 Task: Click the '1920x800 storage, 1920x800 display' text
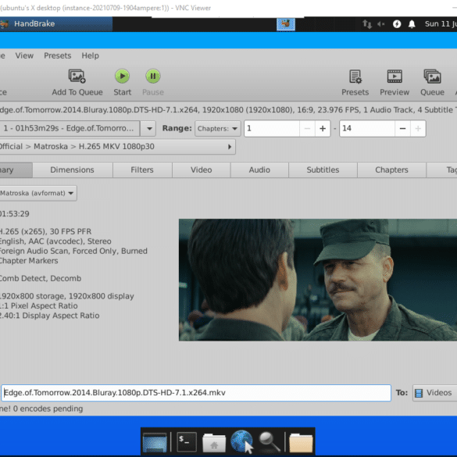[66, 296]
